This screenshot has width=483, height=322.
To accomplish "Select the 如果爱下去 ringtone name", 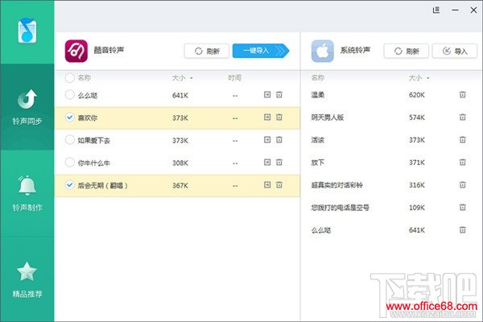I will click(x=94, y=141).
